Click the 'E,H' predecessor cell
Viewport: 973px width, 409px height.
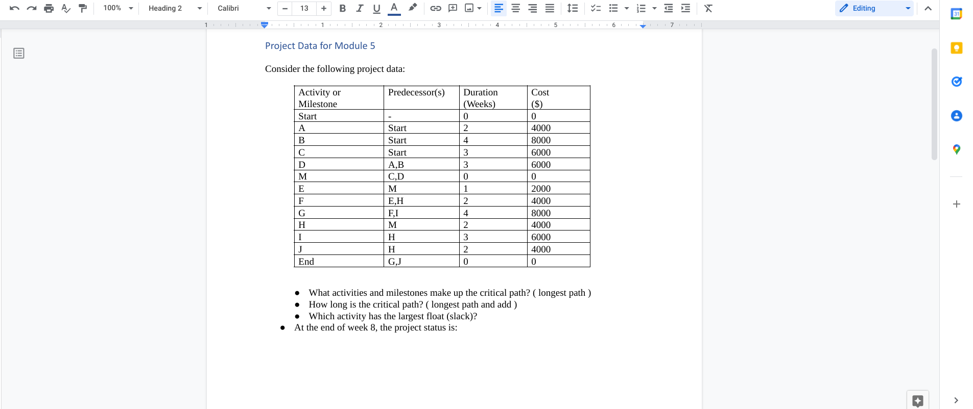pos(421,200)
